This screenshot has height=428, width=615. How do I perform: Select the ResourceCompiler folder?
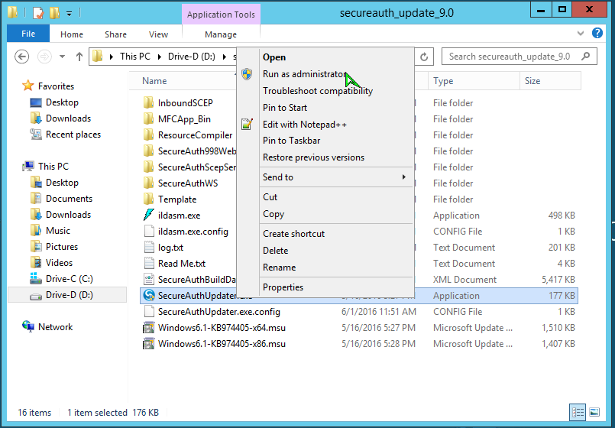(x=195, y=135)
